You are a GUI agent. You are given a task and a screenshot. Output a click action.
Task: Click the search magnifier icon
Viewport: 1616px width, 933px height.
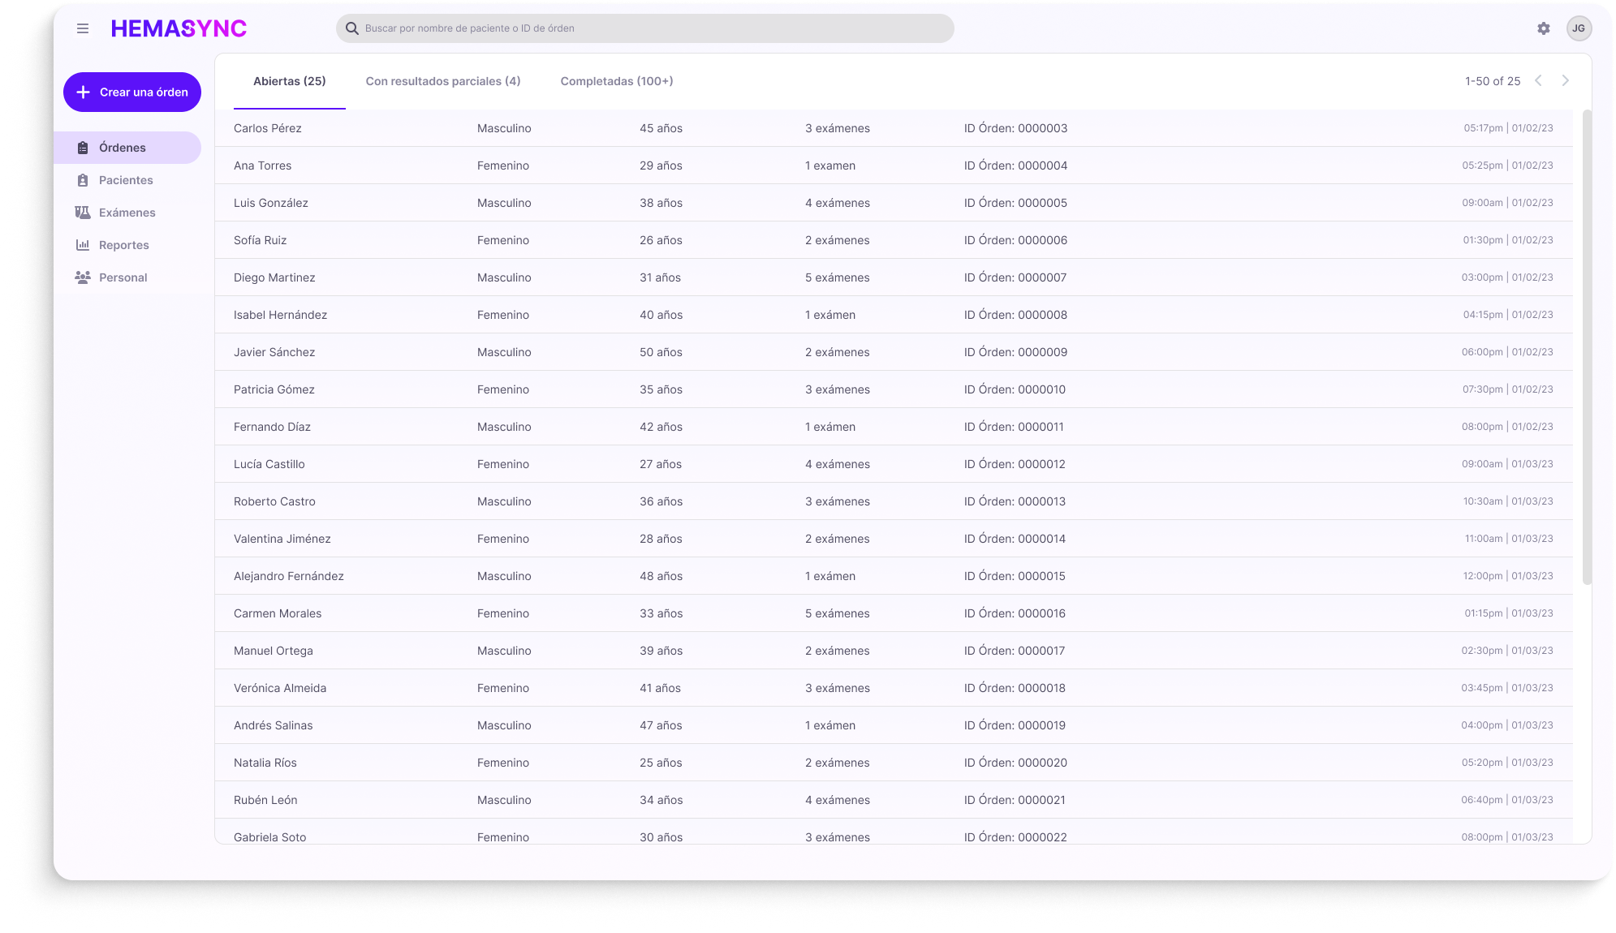click(x=352, y=28)
